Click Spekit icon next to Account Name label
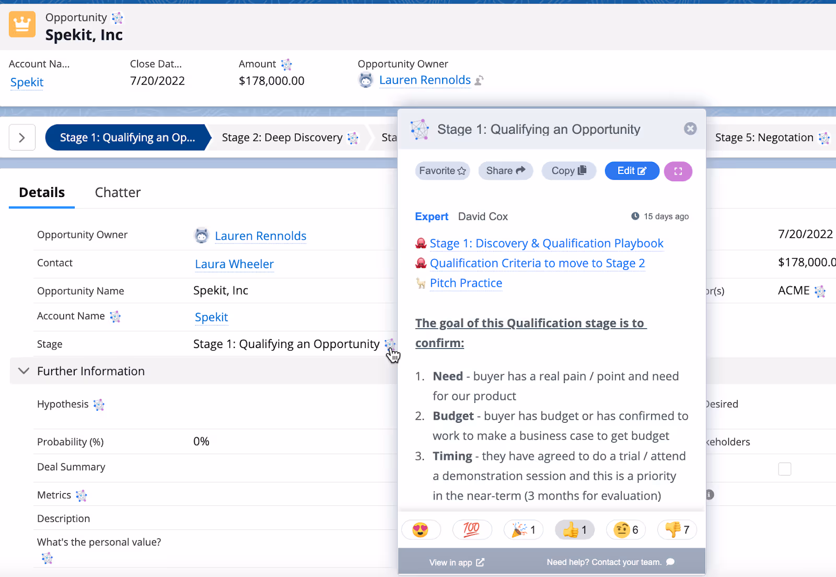 click(115, 317)
